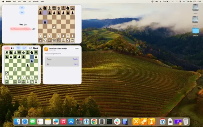Open the Window menu in the menu bar
Screen dimensions: 203x127
click(36, 2)
